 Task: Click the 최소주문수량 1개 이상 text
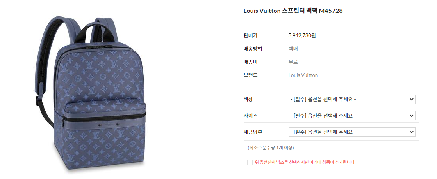click(x=271, y=147)
